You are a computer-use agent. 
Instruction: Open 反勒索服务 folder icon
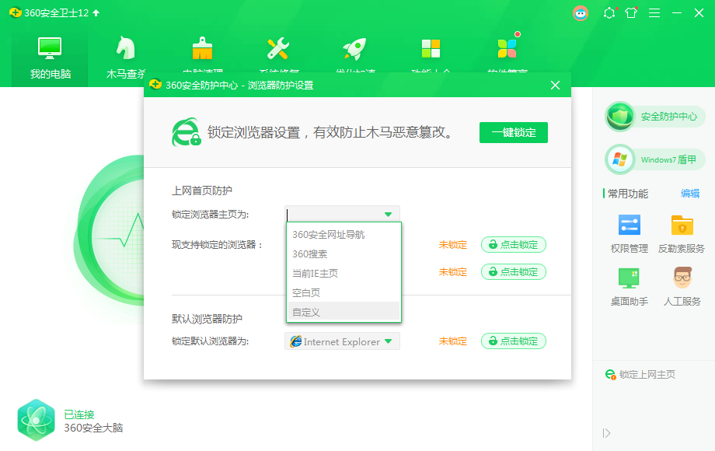pyautogui.click(x=682, y=226)
